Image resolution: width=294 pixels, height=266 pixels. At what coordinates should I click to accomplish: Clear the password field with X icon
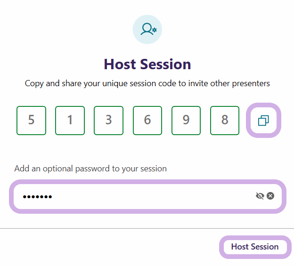(270, 196)
